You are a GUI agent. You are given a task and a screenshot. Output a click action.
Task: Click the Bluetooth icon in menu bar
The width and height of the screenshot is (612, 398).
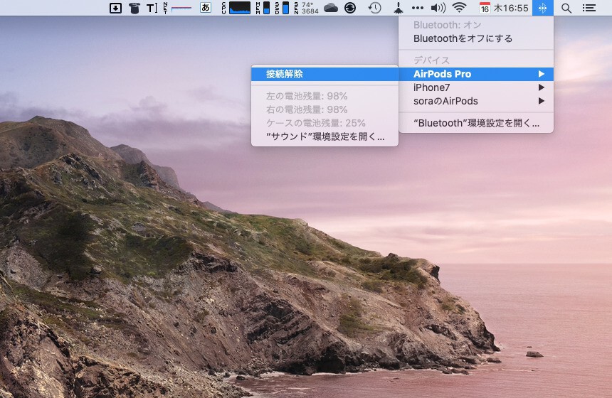click(542, 8)
